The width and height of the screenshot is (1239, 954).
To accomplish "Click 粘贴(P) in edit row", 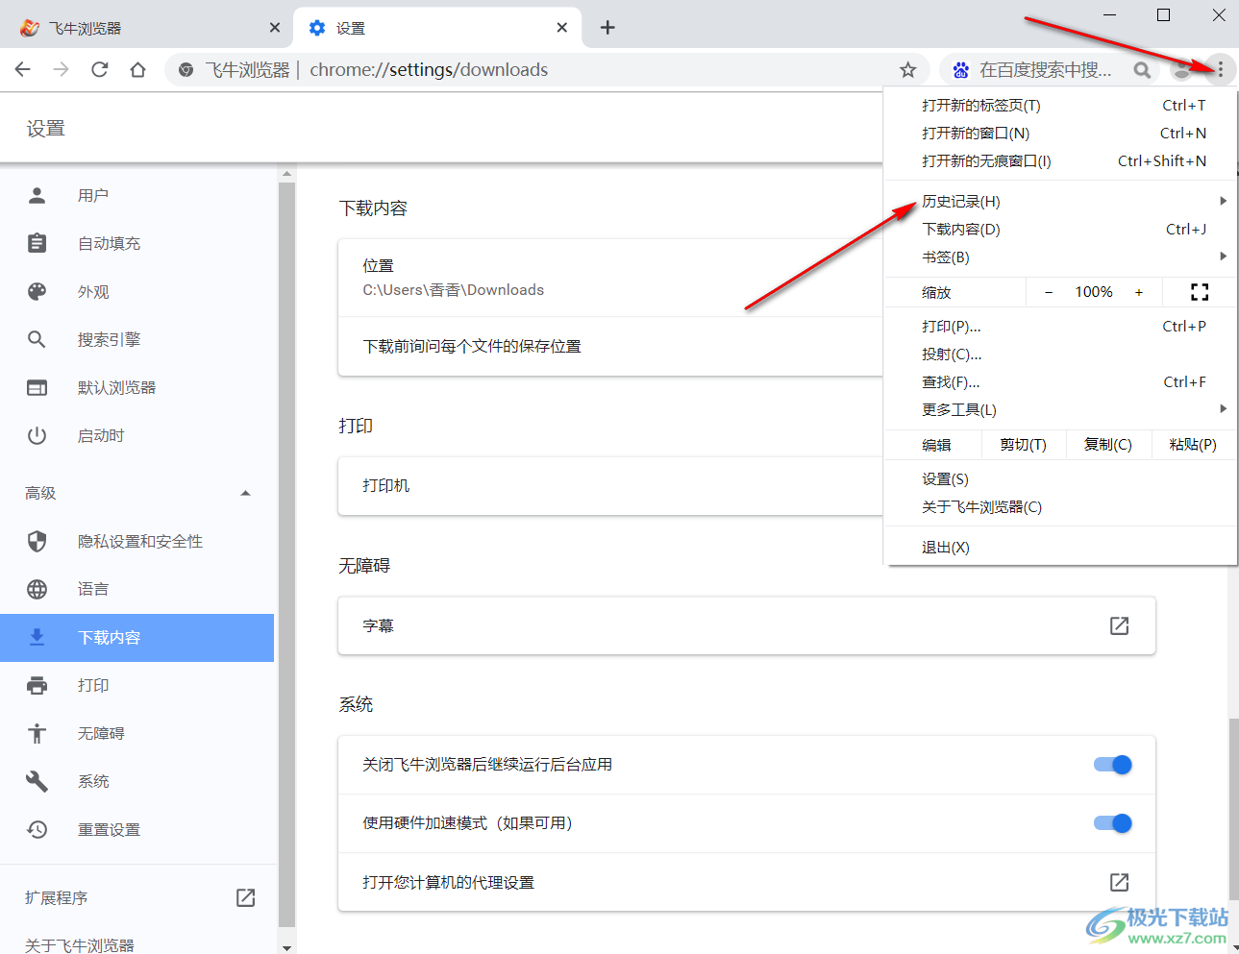I will point(1194,445).
